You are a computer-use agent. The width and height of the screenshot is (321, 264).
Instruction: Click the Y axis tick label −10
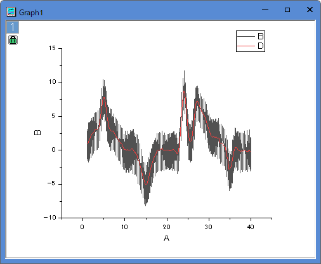point(50,218)
